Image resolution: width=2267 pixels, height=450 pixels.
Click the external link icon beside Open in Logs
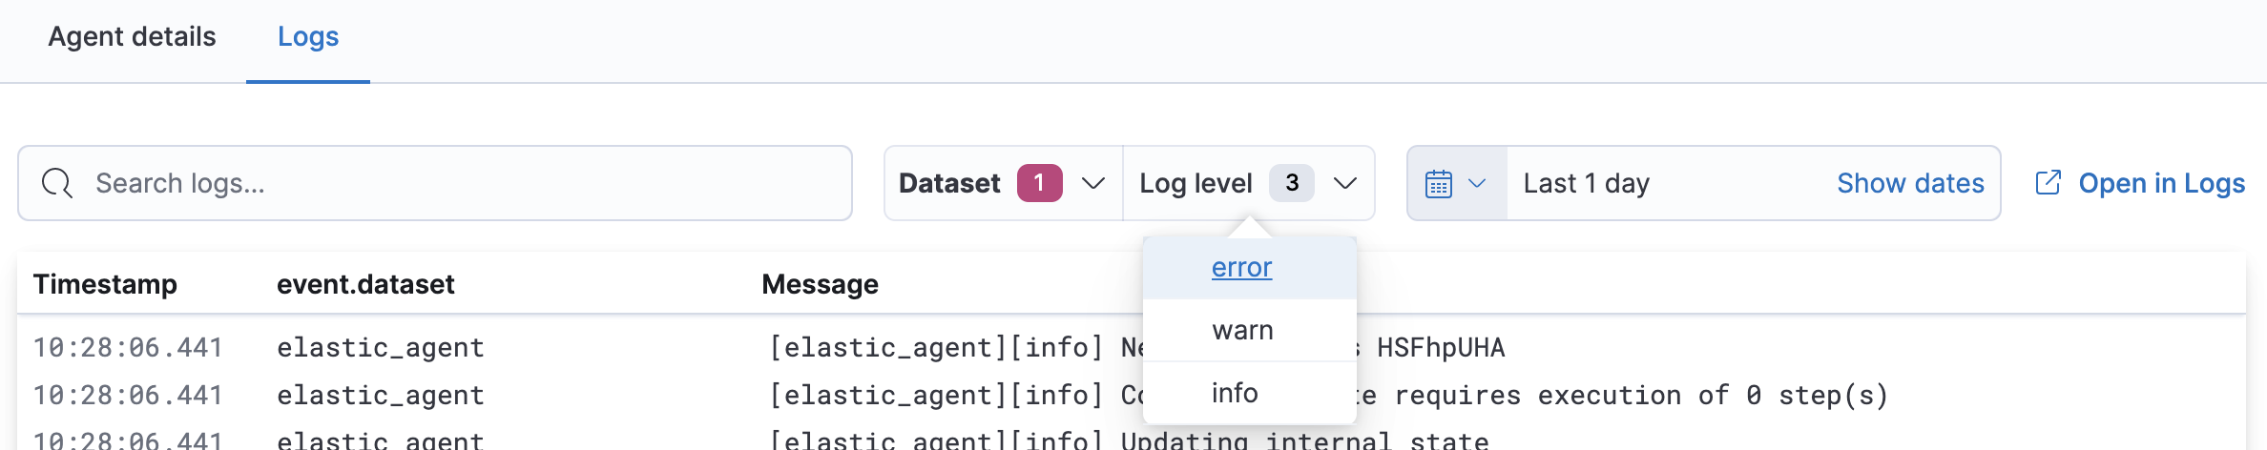[2048, 183]
